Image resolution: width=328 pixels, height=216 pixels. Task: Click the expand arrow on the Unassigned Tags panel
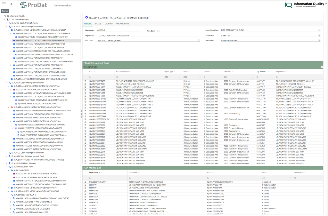pyautogui.click(x=322, y=67)
